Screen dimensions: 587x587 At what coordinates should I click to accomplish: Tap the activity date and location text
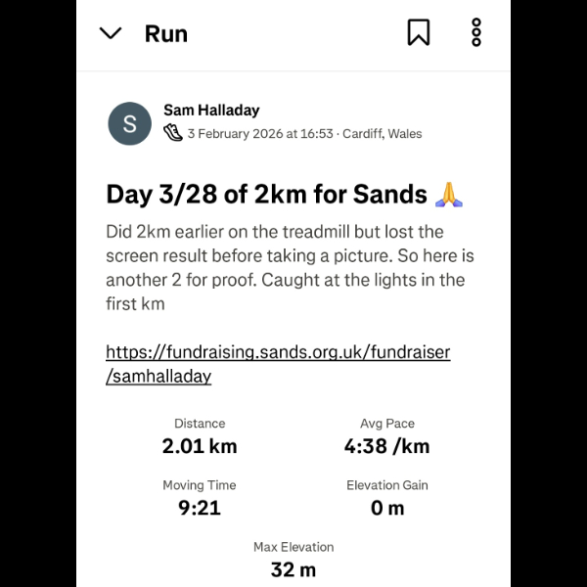click(x=304, y=134)
